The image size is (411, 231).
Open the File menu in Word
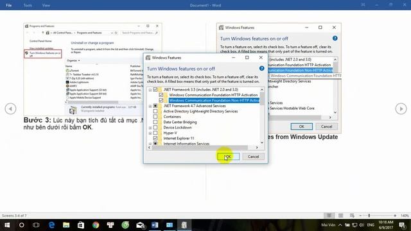pyautogui.click(x=8, y=5)
